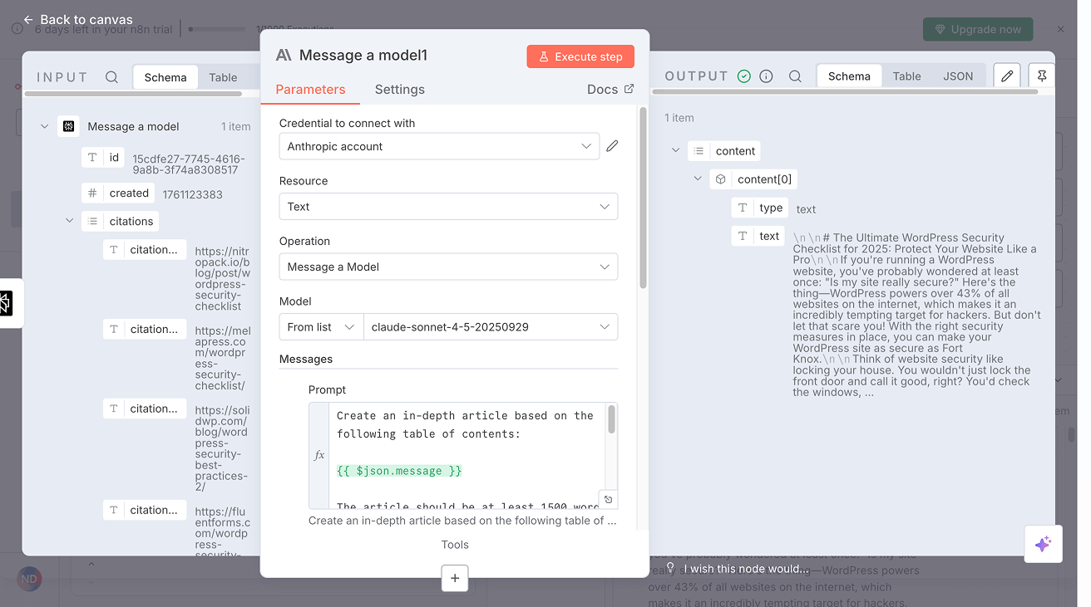
Task: Search input data with magnifier icon
Action: coord(111,77)
